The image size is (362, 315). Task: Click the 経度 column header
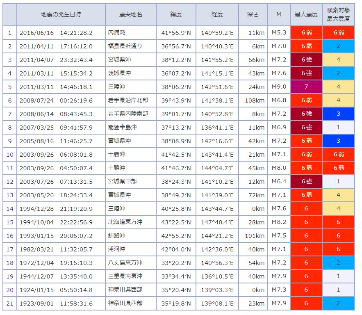pyautogui.click(x=217, y=14)
